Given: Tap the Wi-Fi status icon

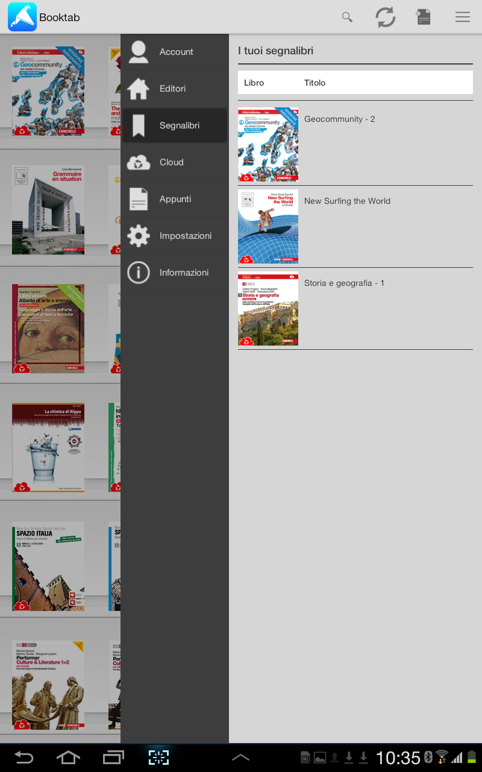Looking at the screenshot, I should [442, 758].
